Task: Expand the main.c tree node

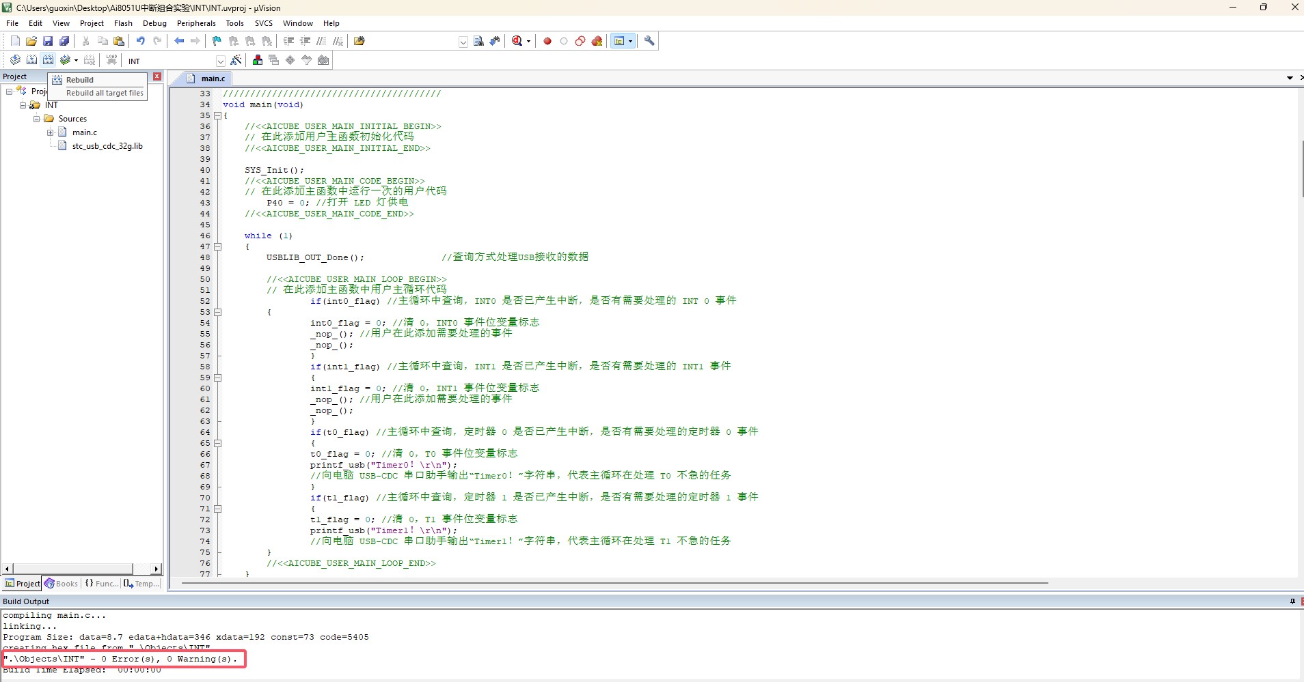Action: 50,132
